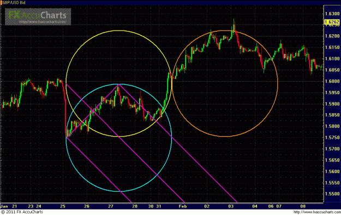This screenshot has height=215, width=341.
Task: Click the 1.6000 price axis label
Action: click(332, 81)
